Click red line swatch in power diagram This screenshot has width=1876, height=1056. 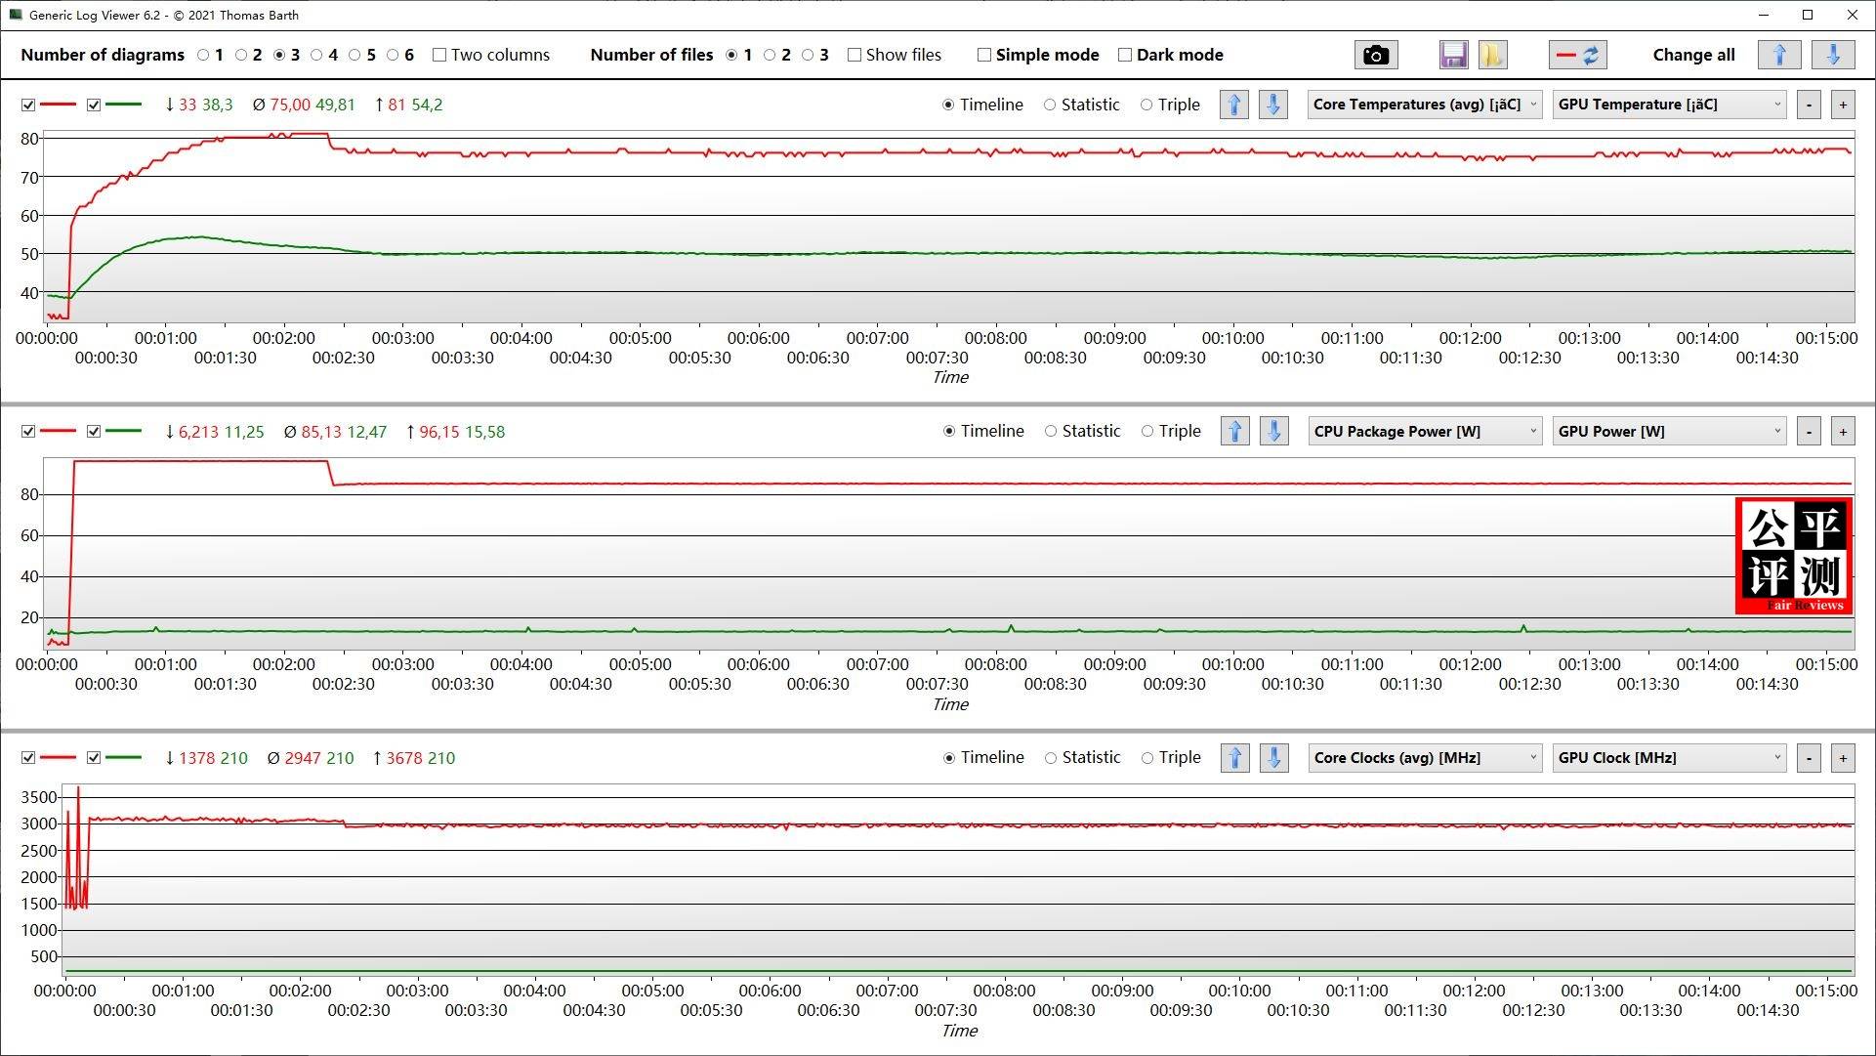[x=59, y=431]
